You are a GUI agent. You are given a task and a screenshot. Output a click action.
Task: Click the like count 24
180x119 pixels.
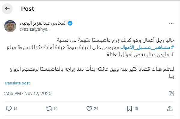click(x=96, y=108)
